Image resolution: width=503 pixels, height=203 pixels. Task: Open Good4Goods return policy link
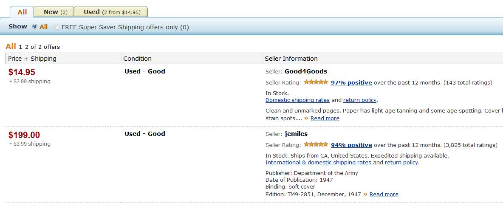point(359,100)
